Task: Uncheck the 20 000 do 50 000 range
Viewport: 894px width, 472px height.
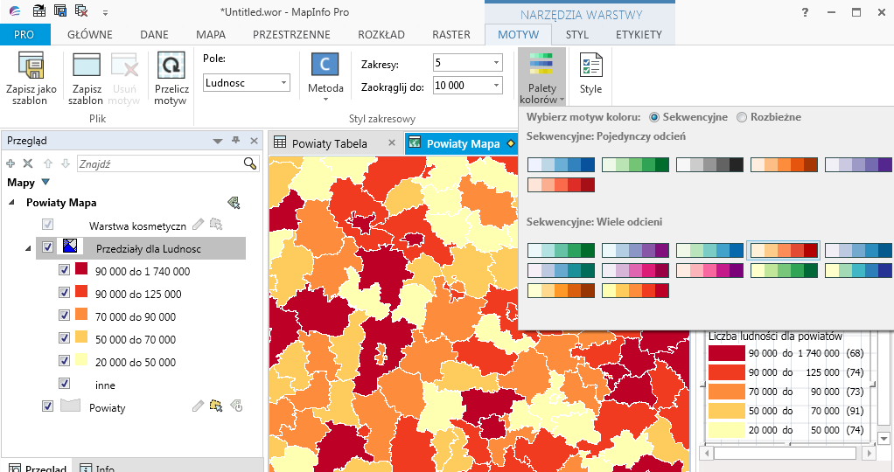Action: tap(65, 360)
